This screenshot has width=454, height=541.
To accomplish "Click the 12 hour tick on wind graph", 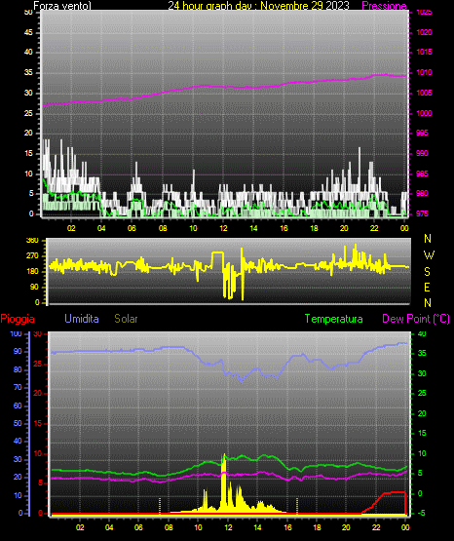I will [x=223, y=228].
